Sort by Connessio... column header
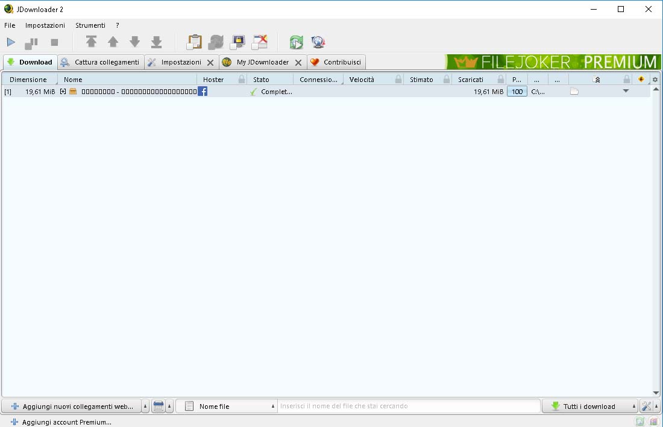 tap(318, 80)
